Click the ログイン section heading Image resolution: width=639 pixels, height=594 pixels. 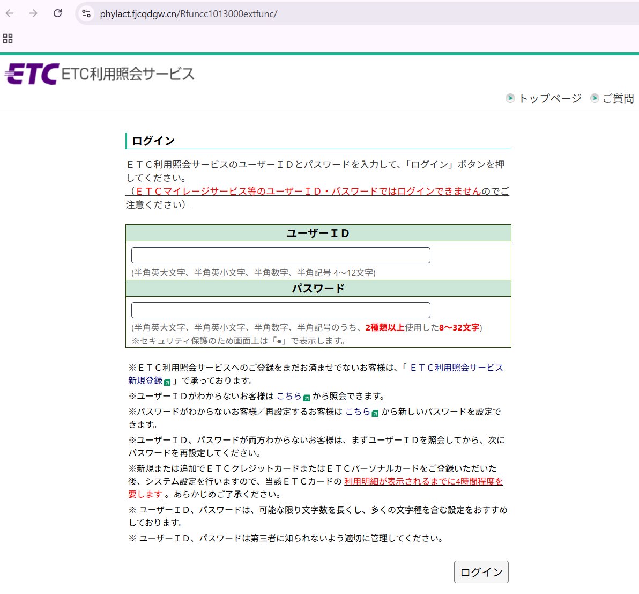tap(153, 141)
